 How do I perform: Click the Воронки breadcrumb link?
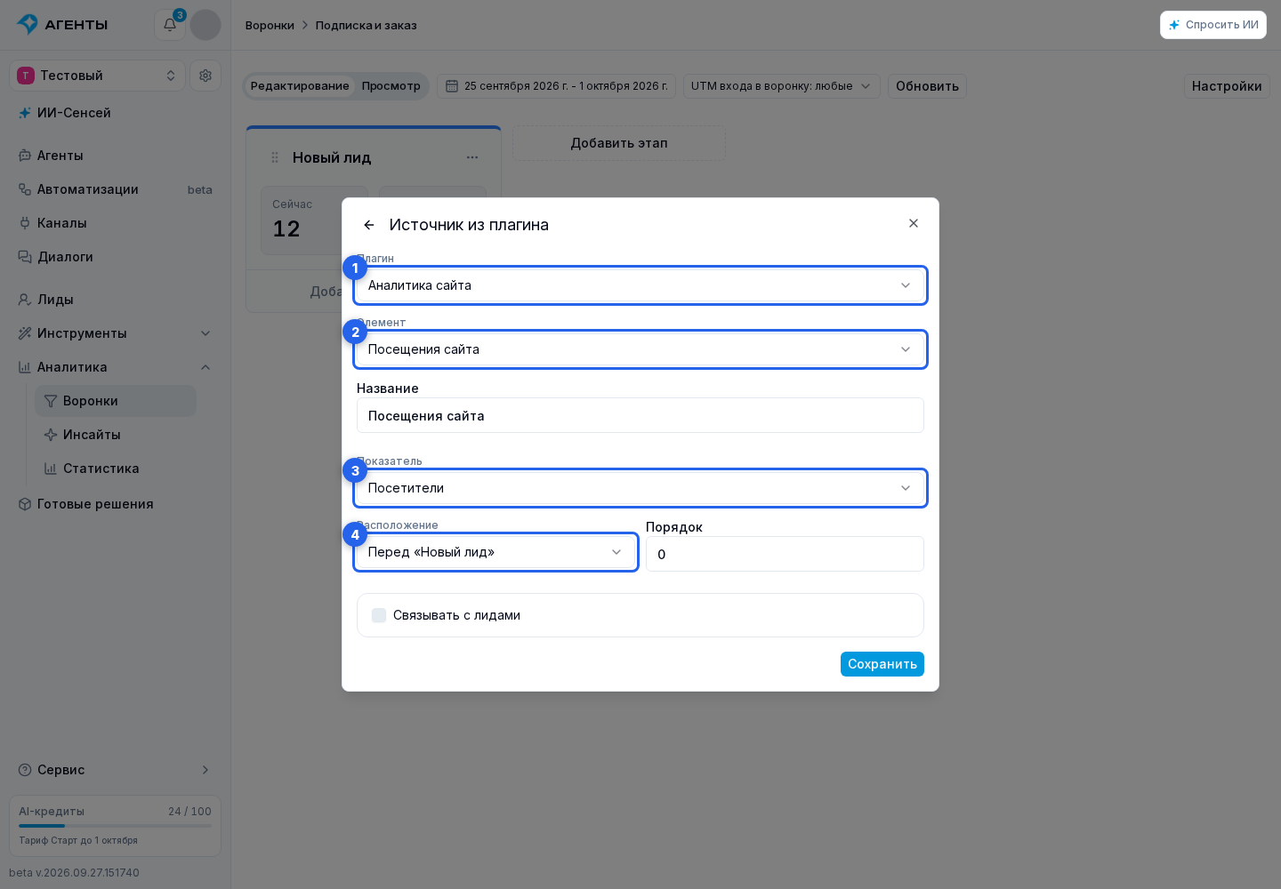(270, 25)
